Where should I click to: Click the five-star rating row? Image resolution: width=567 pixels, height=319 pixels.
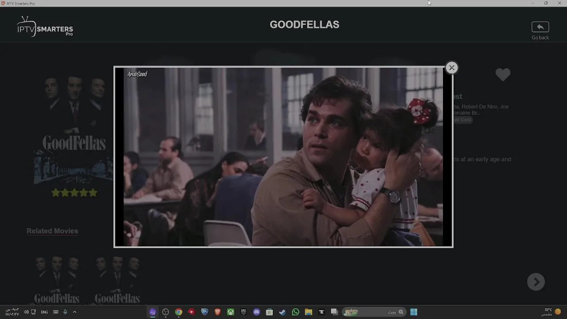[74, 193]
